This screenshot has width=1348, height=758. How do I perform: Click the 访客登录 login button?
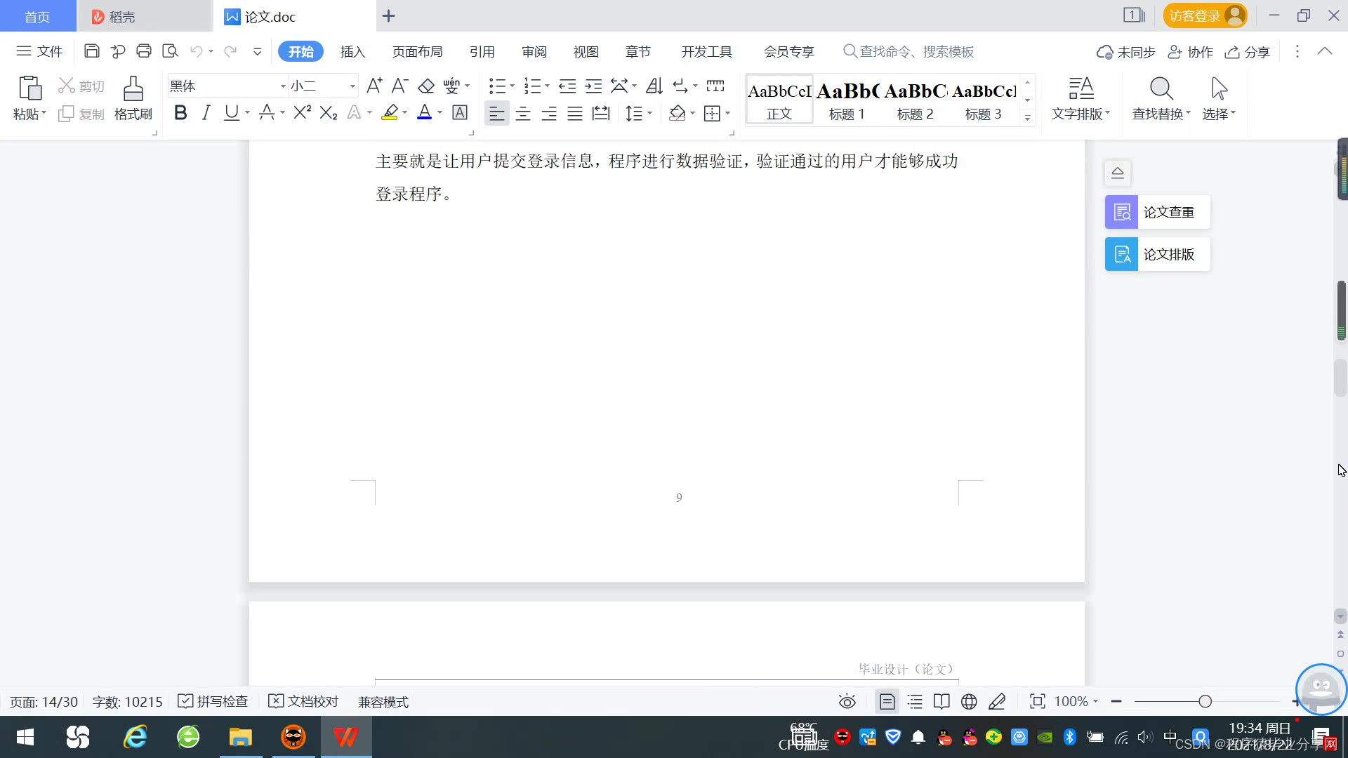point(1205,15)
